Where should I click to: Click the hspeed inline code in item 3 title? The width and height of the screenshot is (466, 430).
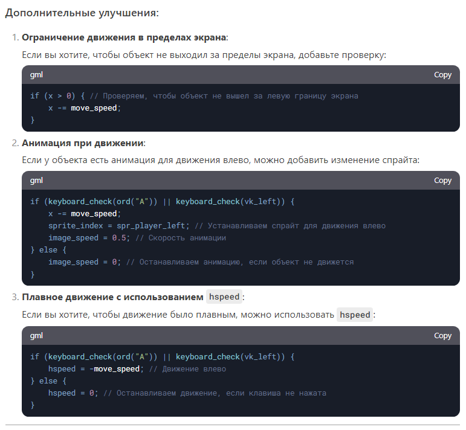(224, 297)
